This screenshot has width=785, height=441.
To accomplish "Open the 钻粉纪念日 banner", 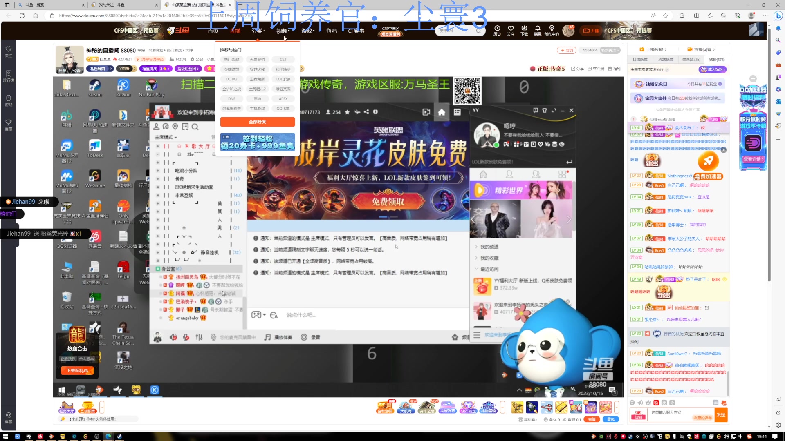I will point(678,84).
